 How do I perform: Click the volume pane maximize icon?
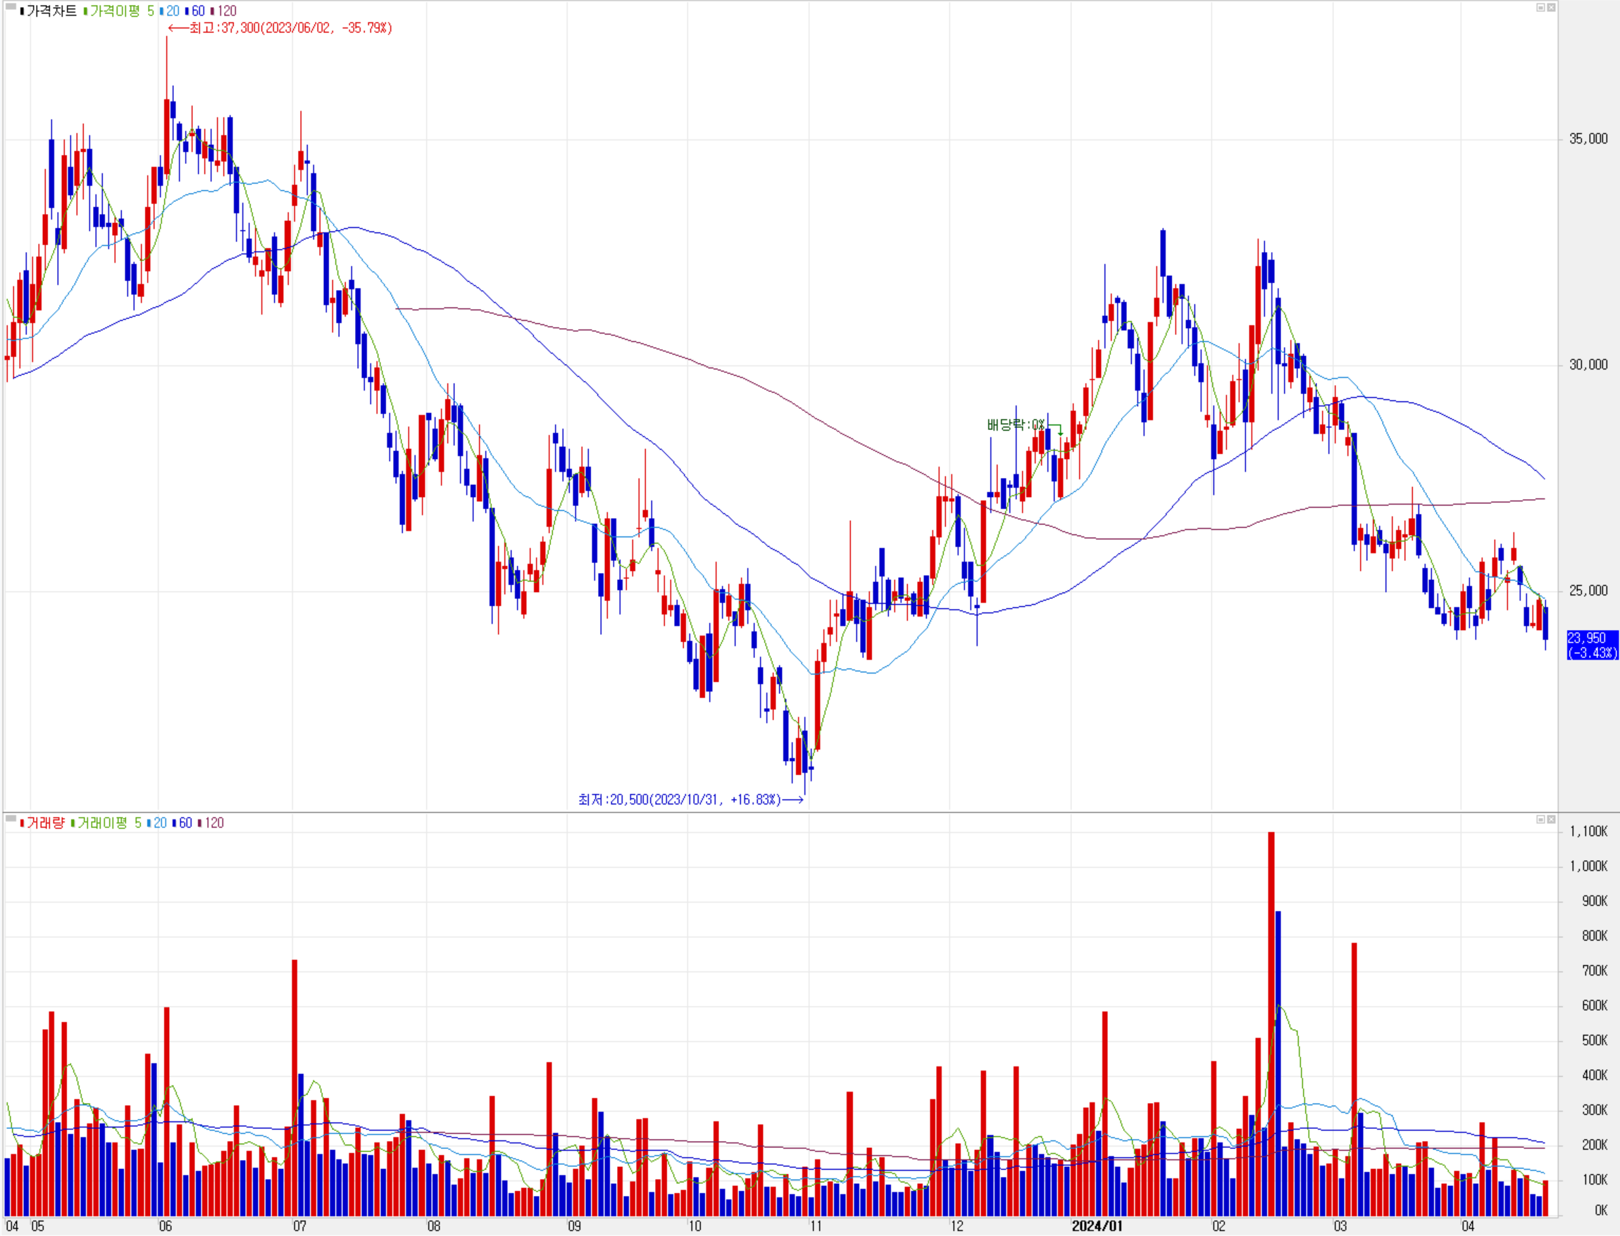(1540, 819)
